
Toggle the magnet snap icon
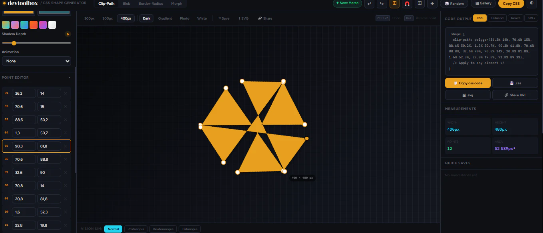click(x=407, y=4)
